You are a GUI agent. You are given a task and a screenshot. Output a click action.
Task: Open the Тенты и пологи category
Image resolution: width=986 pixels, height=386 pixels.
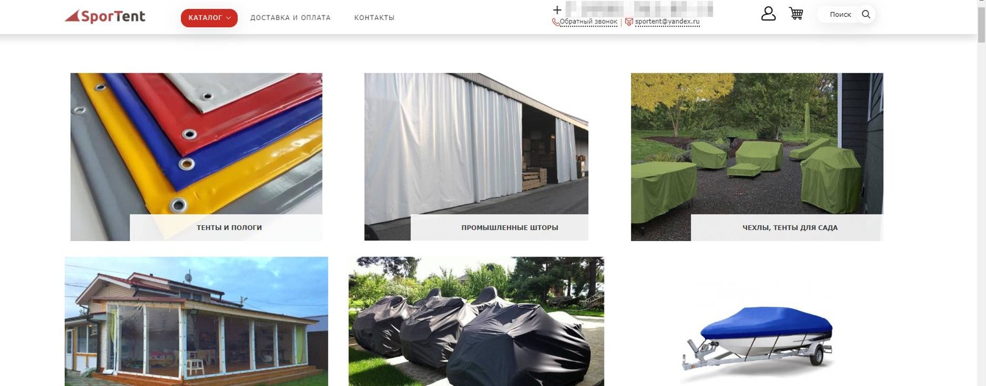pyautogui.click(x=229, y=228)
